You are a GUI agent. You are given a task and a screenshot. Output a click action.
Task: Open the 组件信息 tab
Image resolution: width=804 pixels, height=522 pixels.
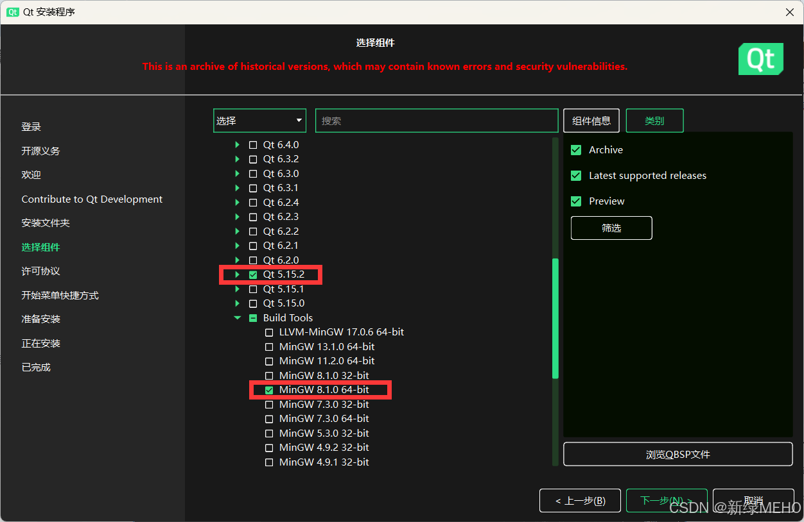click(591, 121)
